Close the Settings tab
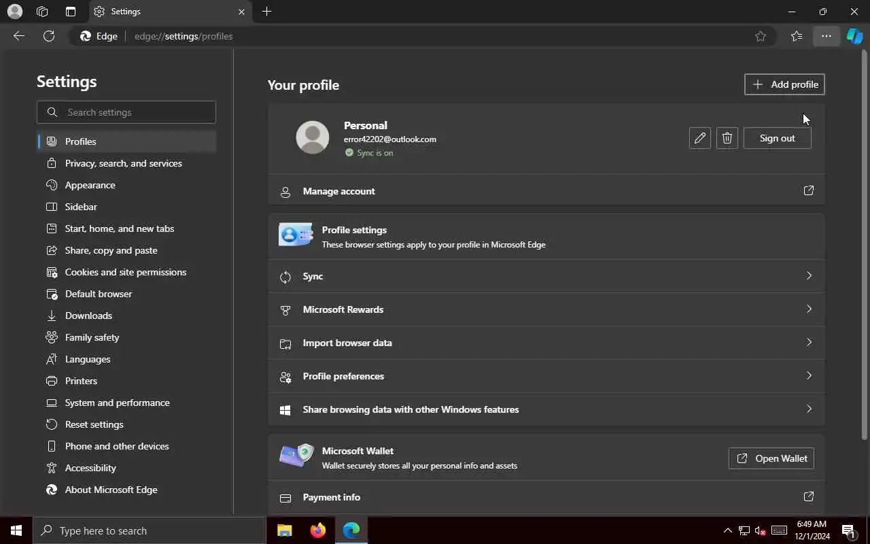This screenshot has width=870, height=544. (241, 12)
